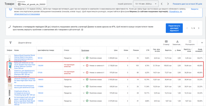The image size is (206, 106).
Task: Sort by Конв column header
Action: pyautogui.click(x=178, y=50)
